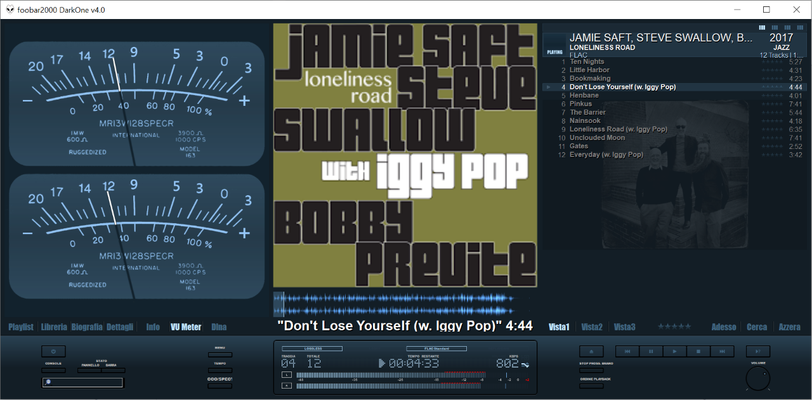The width and height of the screenshot is (812, 400).
Task: Toggle the MENU button
Action: click(220, 355)
